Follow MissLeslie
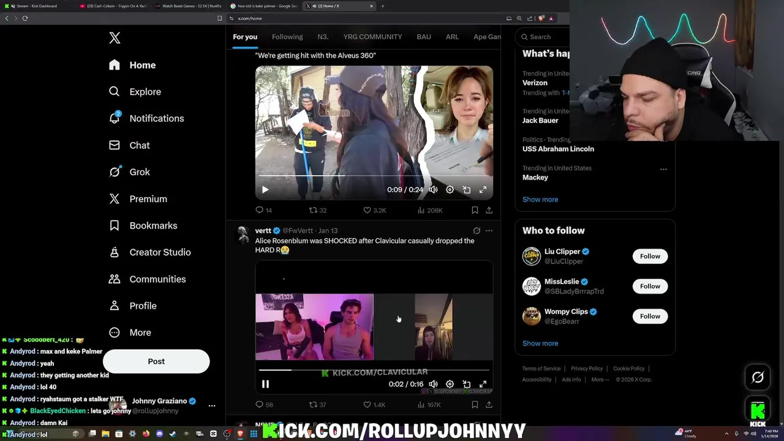The image size is (784, 441). (650, 286)
